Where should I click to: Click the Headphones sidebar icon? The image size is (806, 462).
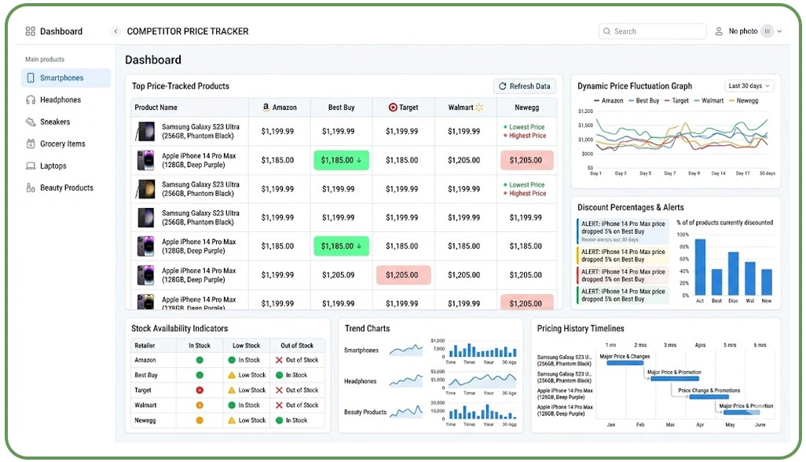pyautogui.click(x=31, y=100)
